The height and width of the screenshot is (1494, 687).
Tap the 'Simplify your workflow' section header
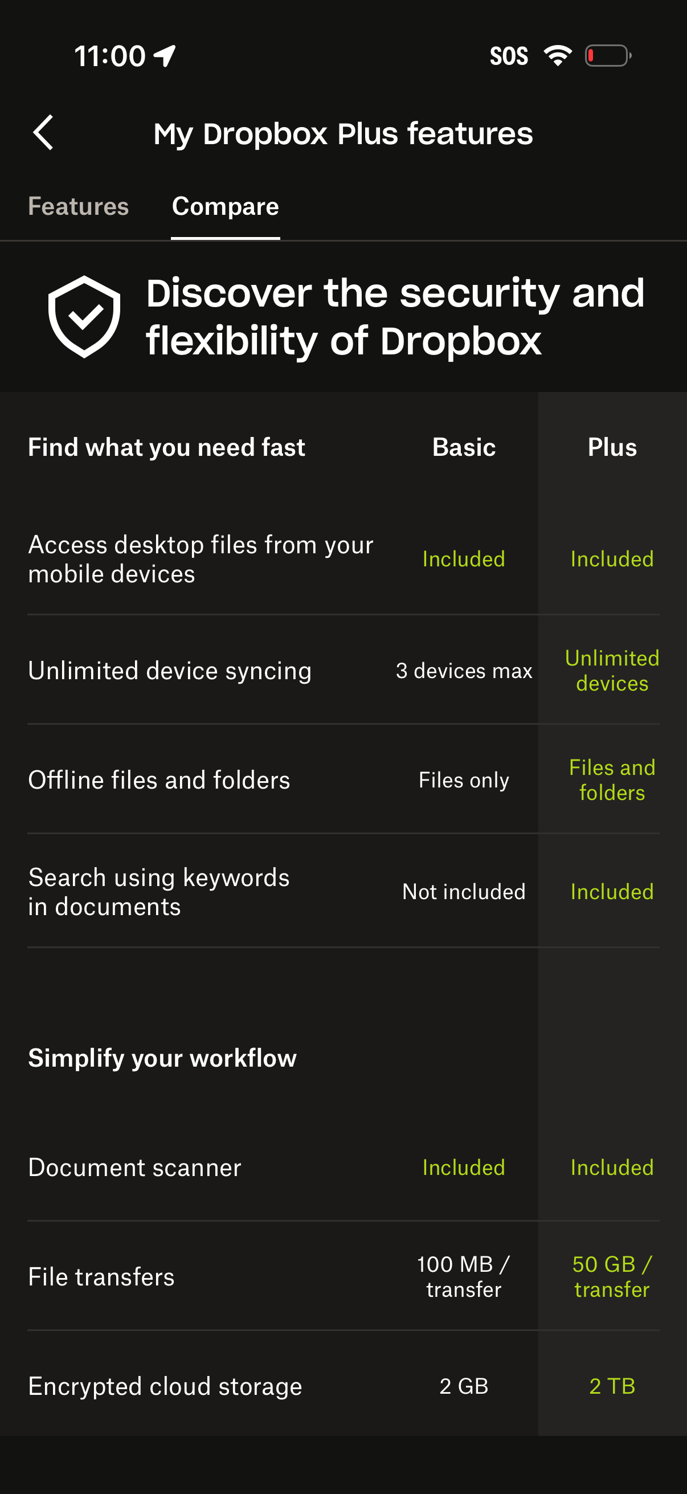(x=162, y=1058)
